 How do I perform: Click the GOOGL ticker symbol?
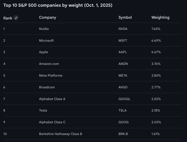124,99
